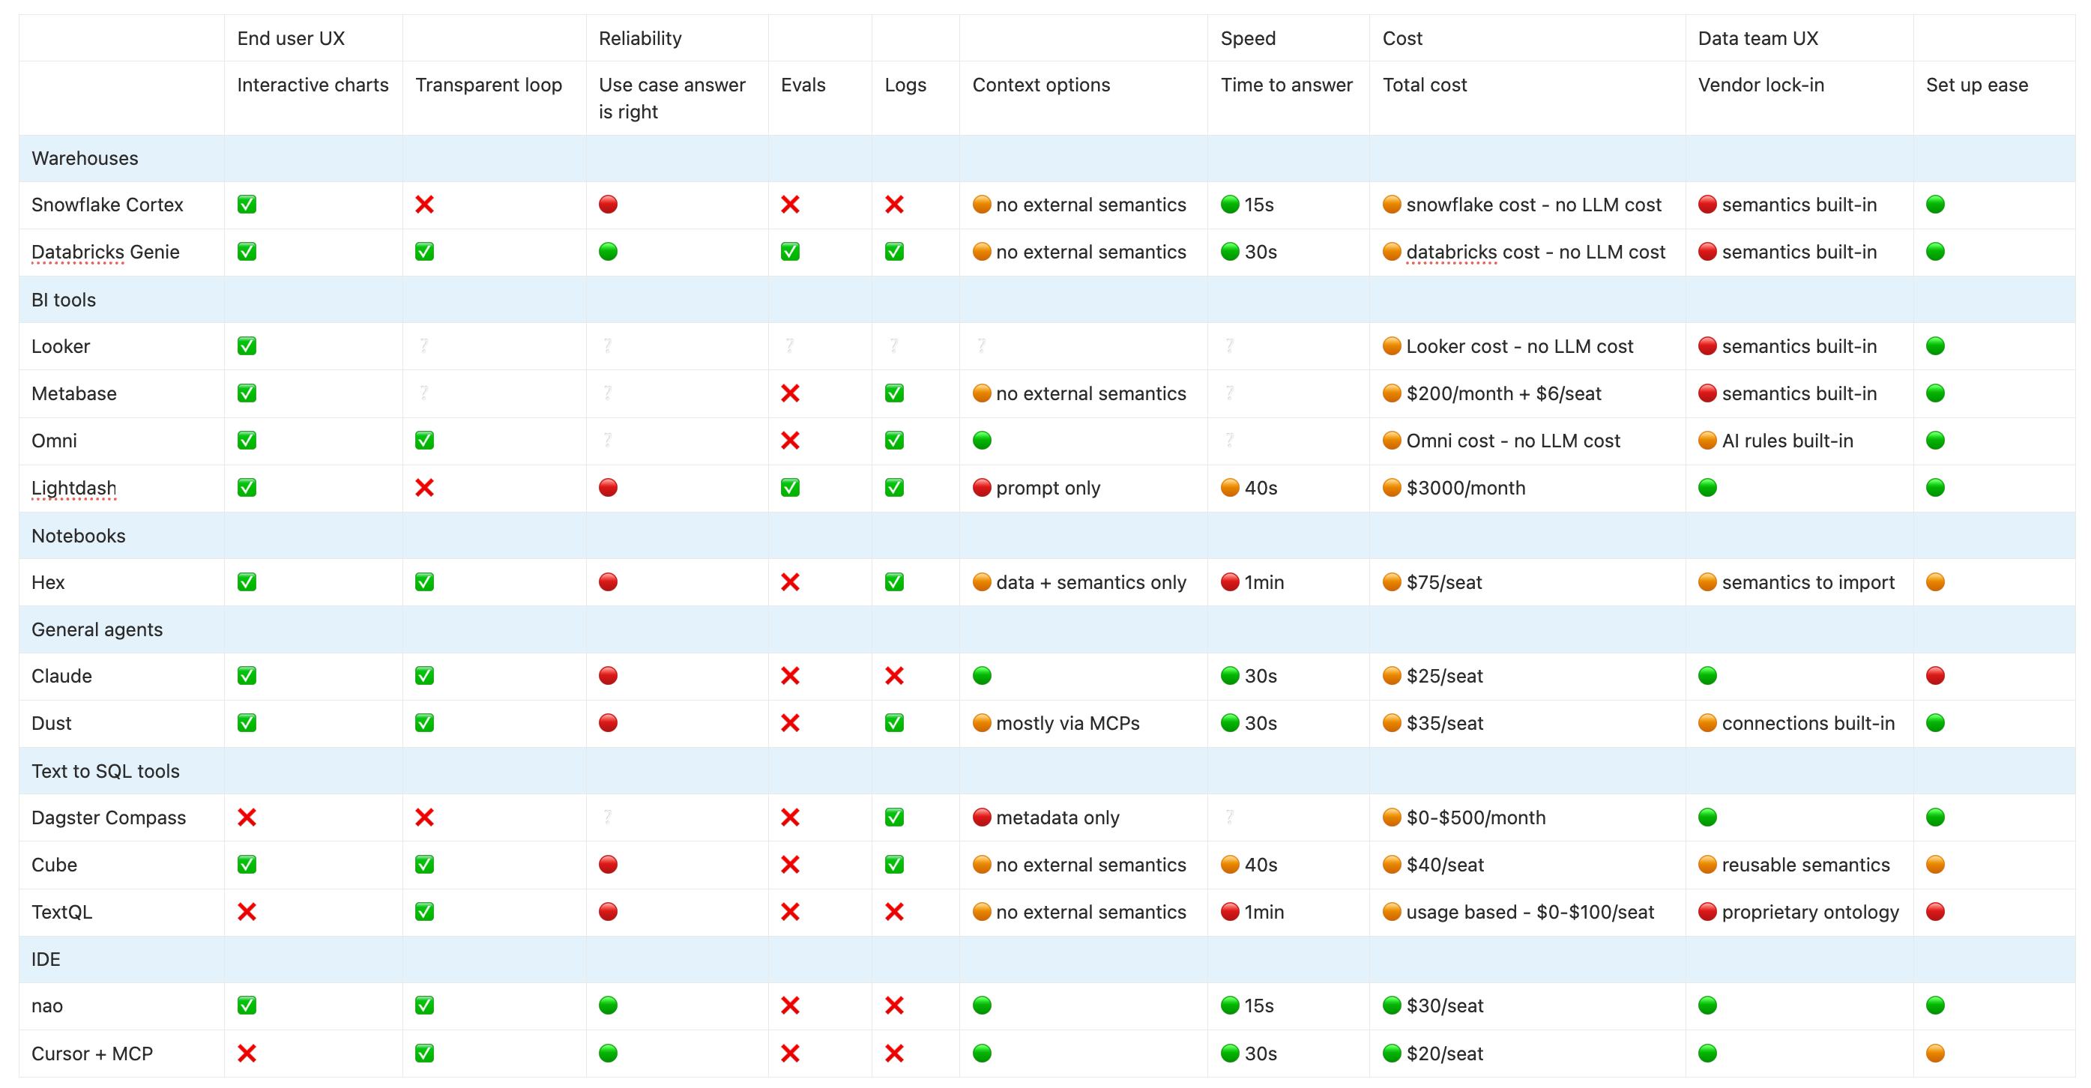
Task: Click the green Speed dot showing 15s for nao
Action: point(1230,1006)
